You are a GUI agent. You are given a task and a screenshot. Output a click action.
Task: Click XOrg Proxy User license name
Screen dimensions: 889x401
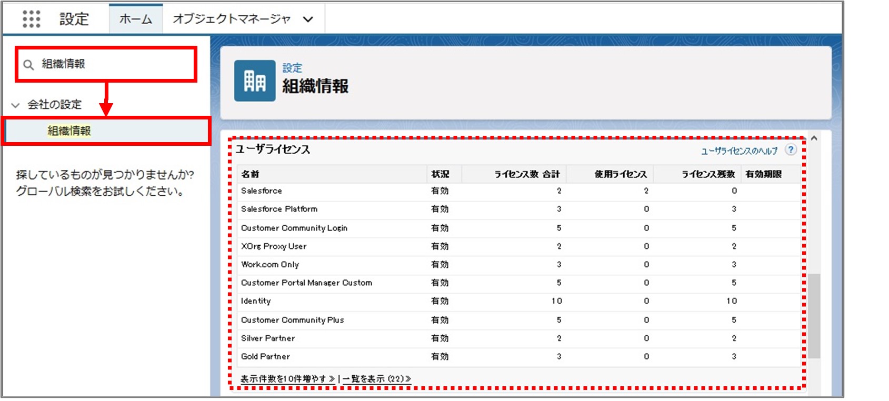[274, 246]
